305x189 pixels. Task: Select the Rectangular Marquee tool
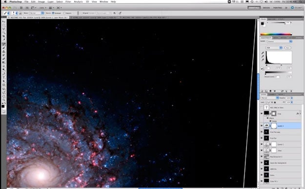(4, 25)
